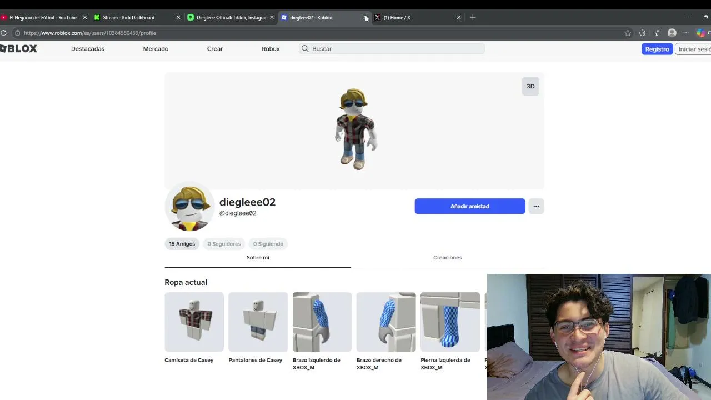The image size is (711, 400).
Task: Click the Iniciar sesión button
Action: click(694, 49)
